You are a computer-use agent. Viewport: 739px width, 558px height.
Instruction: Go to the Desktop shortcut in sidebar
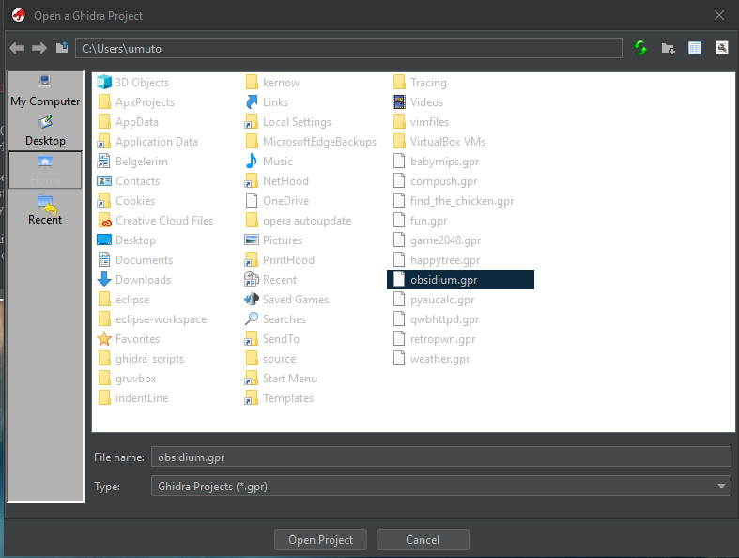[x=45, y=132]
